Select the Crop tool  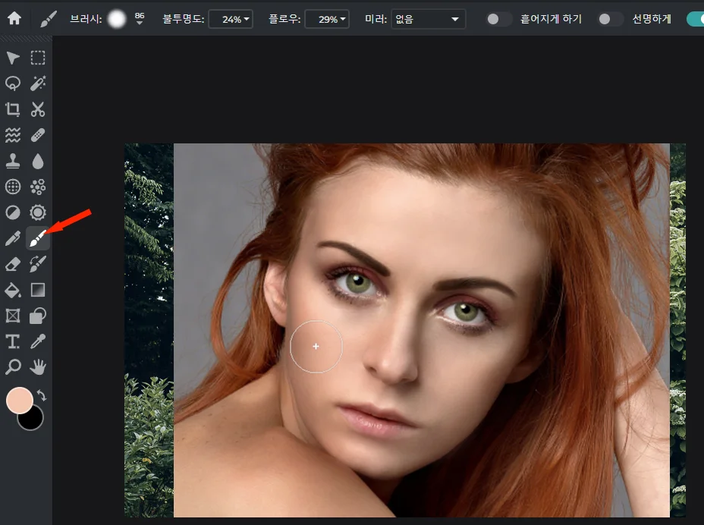[x=13, y=109]
